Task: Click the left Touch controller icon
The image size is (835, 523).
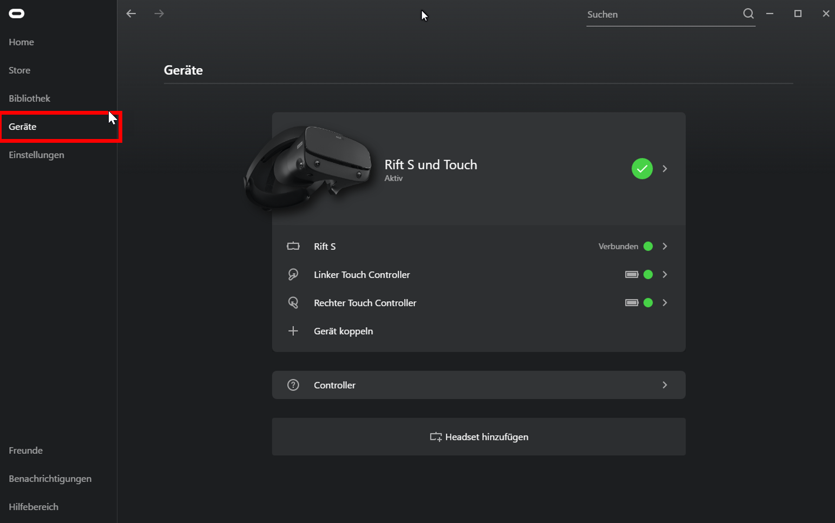Action: (x=293, y=274)
